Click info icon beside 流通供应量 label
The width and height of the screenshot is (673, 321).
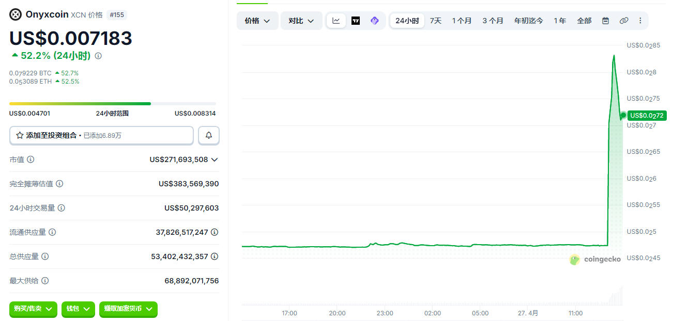(x=52, y=232)
